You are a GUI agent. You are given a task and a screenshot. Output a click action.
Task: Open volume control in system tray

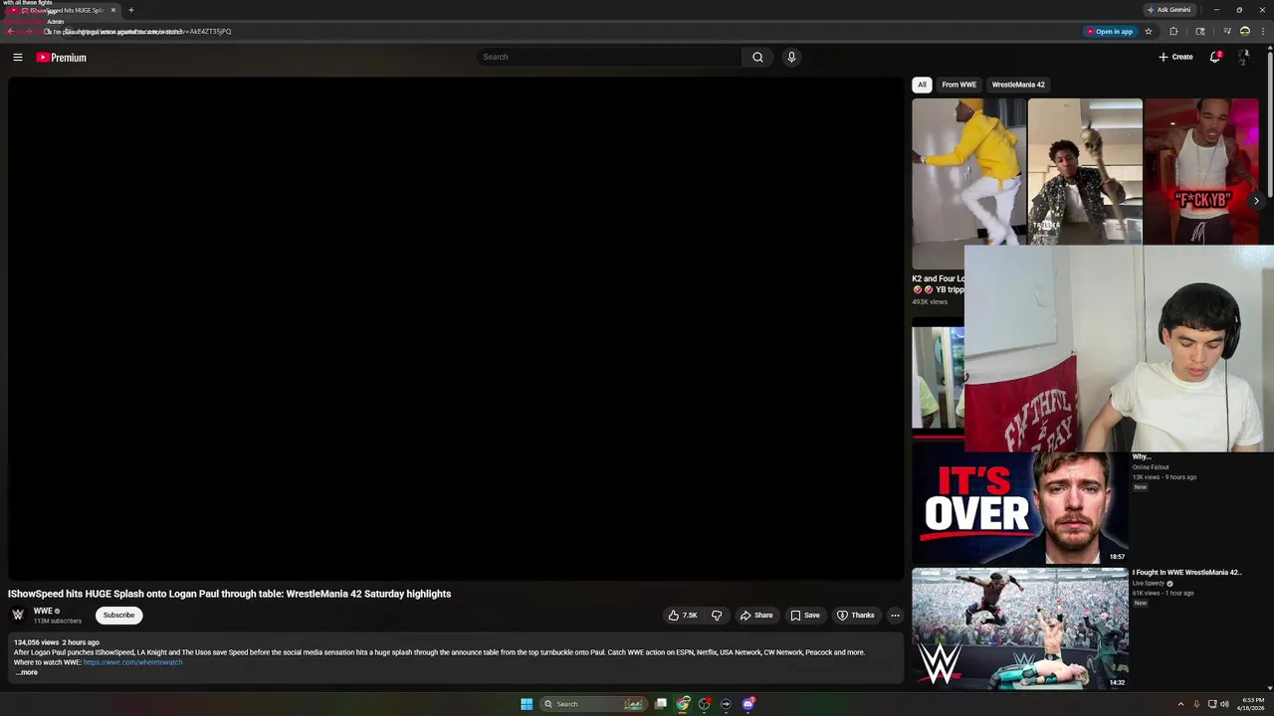1224,704
